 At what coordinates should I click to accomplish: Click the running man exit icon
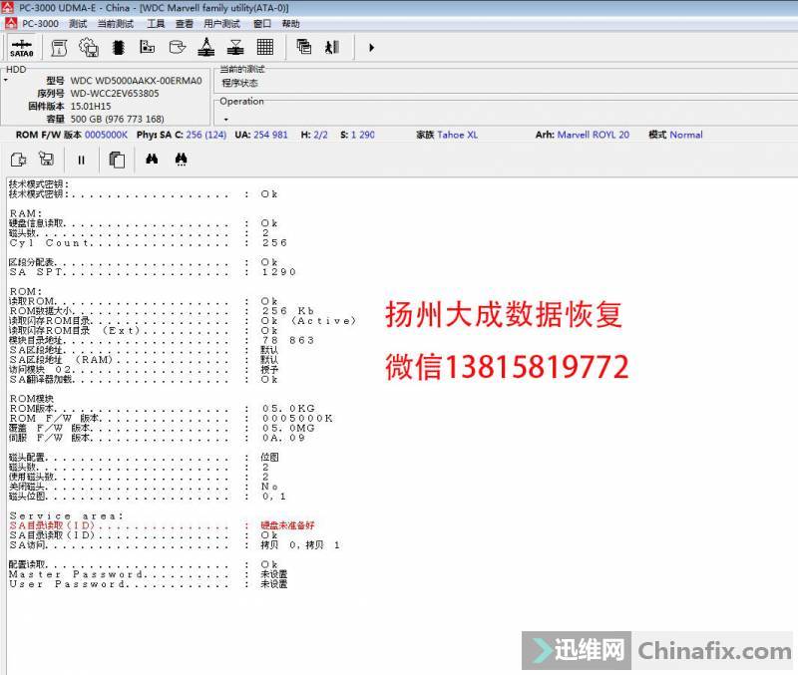[x=332, y=47]
